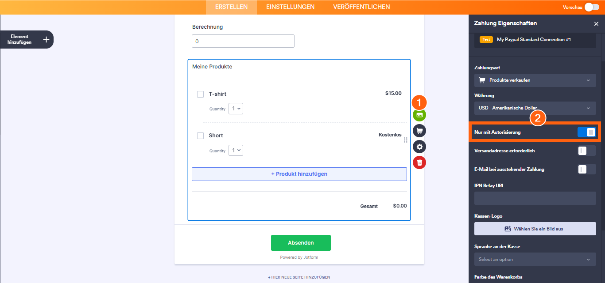Delete the payment element with trash icon
This screenshot has height=283, width=605.
[419, 162]
